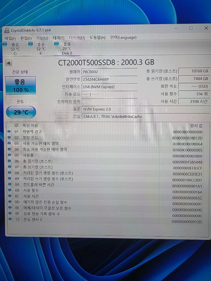211x281 pixels.
Task: Click raw value 000000000001A1
Action: pos(187,186)
